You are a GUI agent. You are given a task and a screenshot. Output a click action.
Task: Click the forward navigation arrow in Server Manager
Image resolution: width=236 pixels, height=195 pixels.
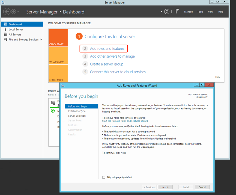13,11
